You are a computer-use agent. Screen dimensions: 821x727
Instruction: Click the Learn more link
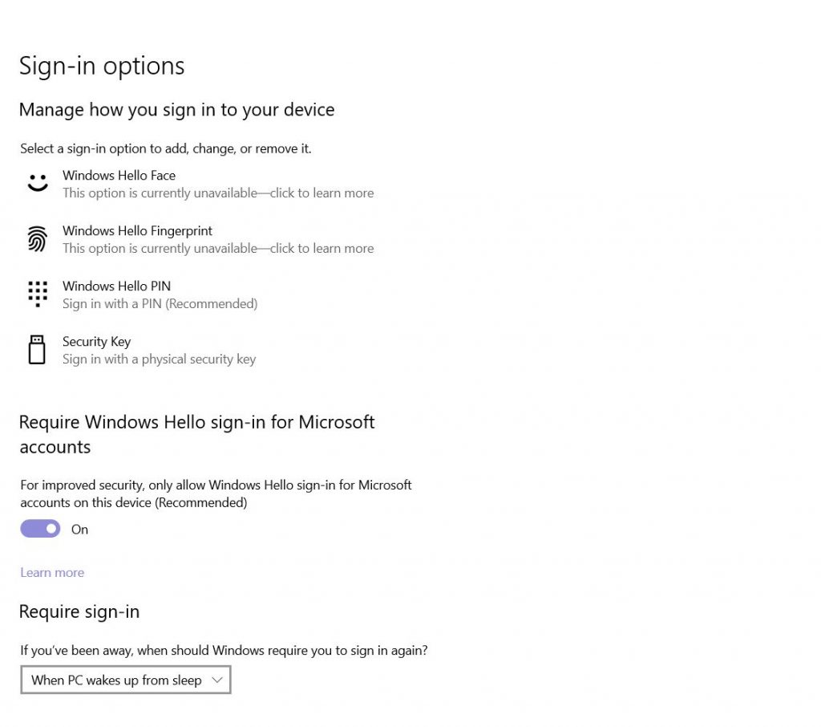coord(51,572)
